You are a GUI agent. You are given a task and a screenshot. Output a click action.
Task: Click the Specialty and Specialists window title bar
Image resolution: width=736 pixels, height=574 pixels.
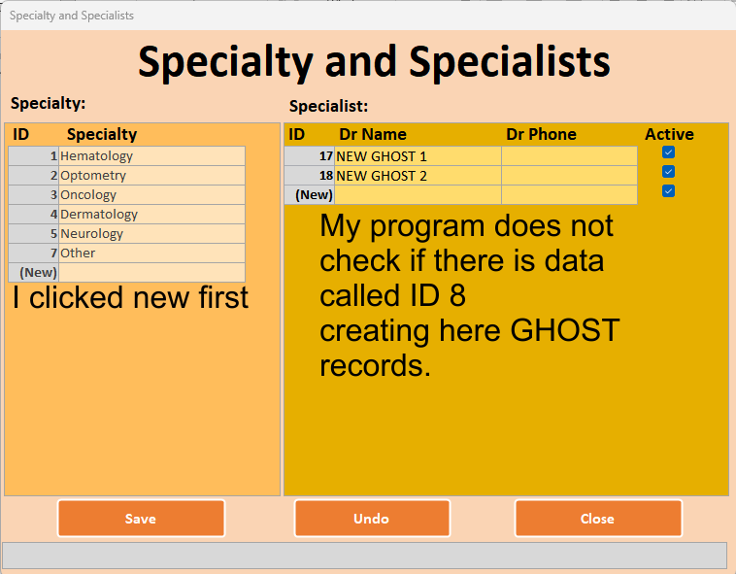(368, 16)
